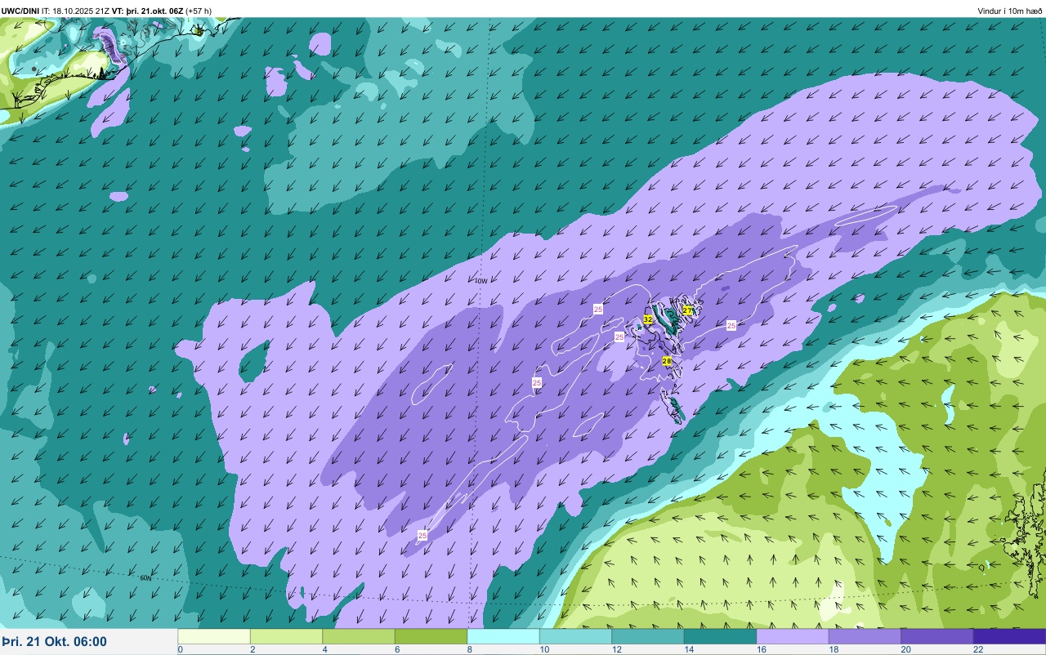Click legend scale value 8

(469, 650)
